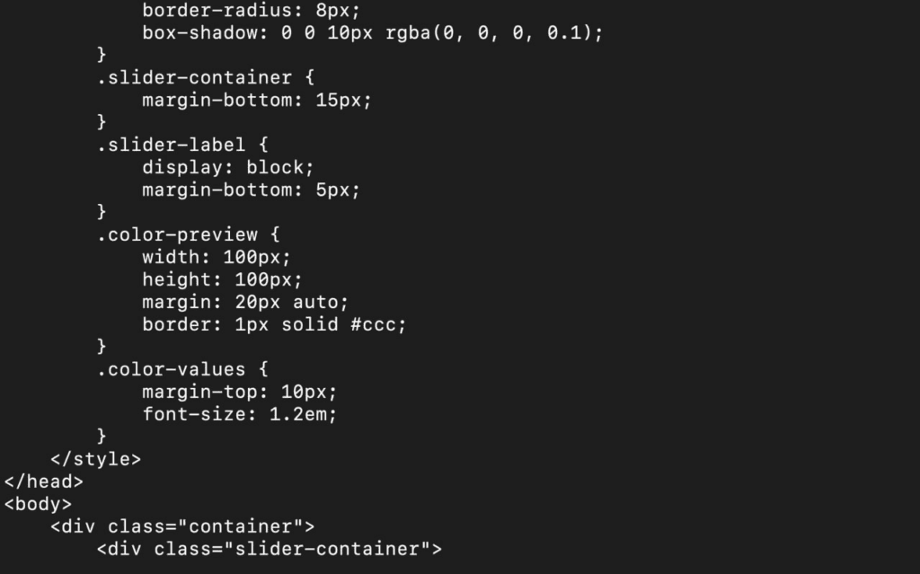Image resolution: width=920 pixels, height=574 pixels.
Task: Click the .color-preview selector
Action: pos(177,234)
